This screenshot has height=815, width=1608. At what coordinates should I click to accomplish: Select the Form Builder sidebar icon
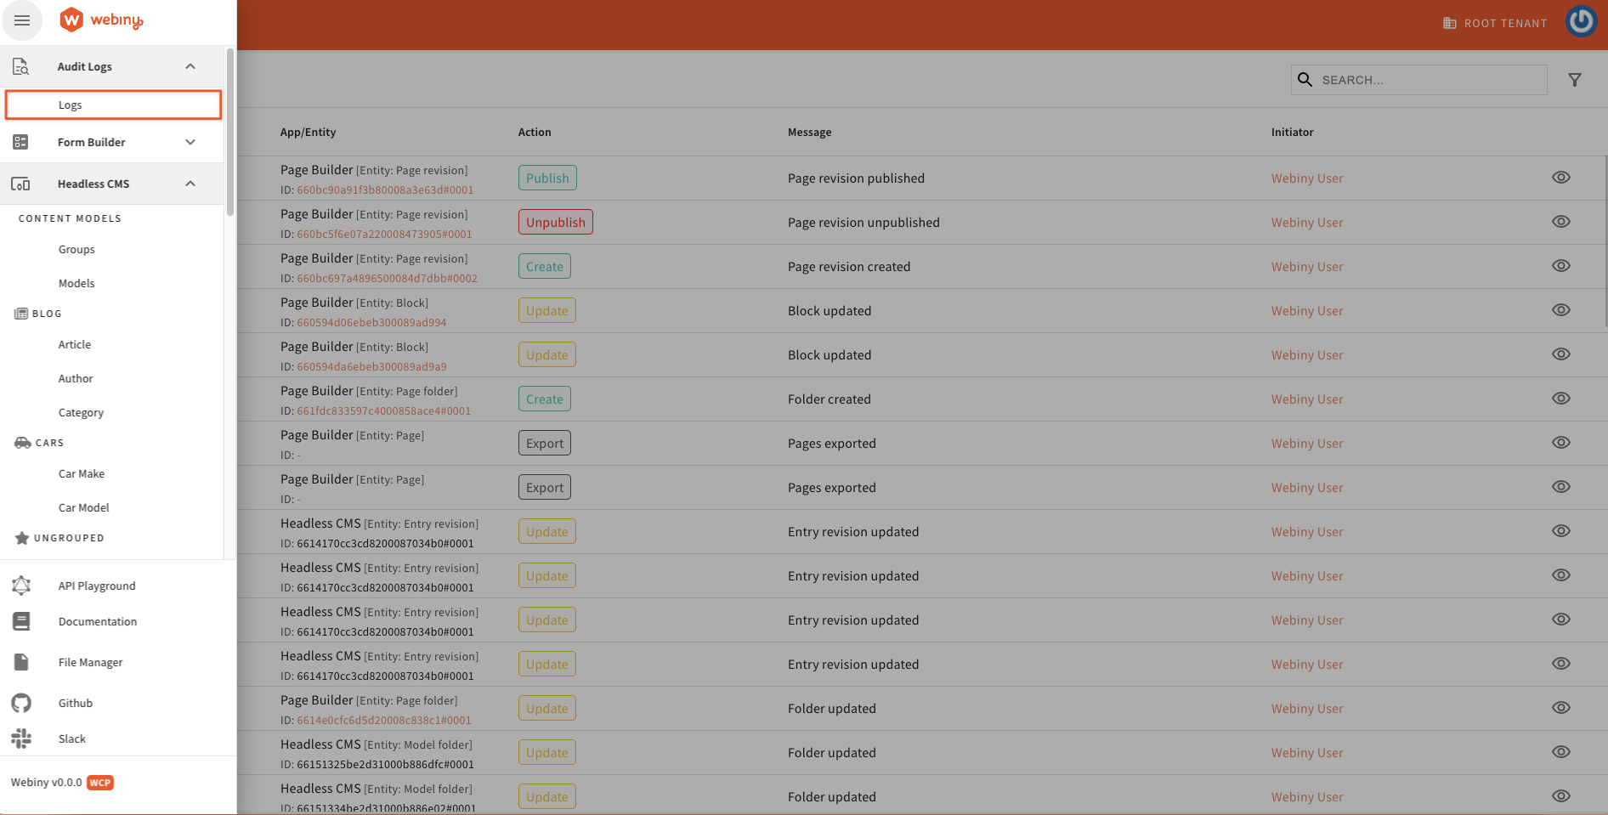(20, 142)
